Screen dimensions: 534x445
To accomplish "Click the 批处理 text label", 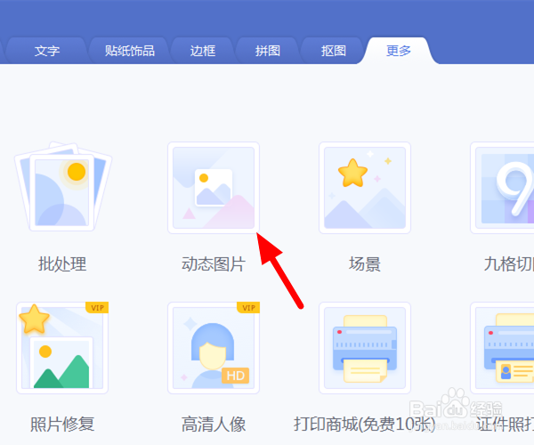I will pos(62,263).
